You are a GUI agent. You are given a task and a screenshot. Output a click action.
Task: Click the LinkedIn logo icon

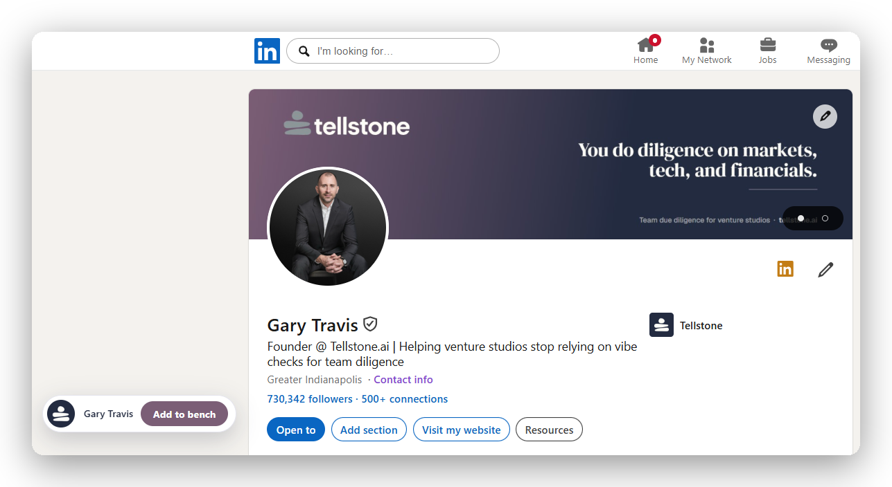pos(267,51)
